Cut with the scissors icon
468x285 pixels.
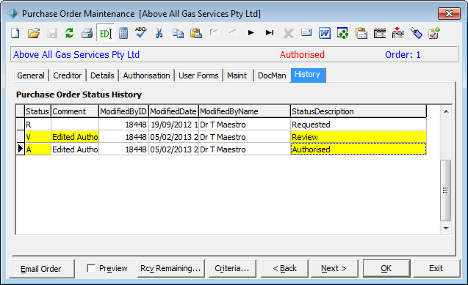[x=159, y=33]
